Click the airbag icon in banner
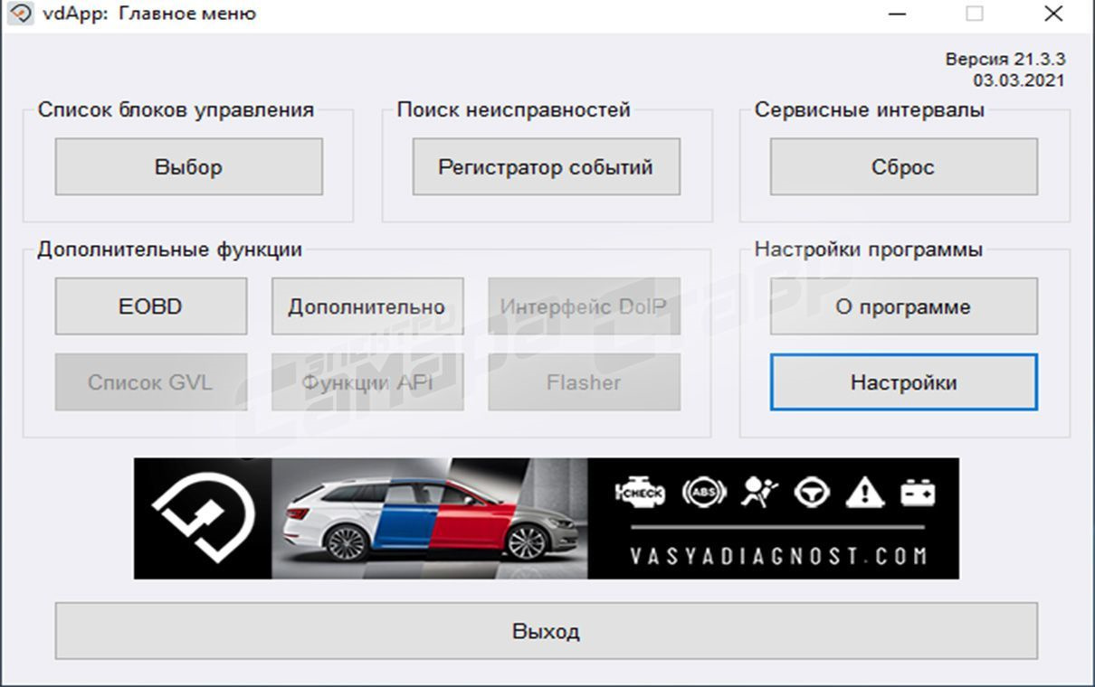 758,493
